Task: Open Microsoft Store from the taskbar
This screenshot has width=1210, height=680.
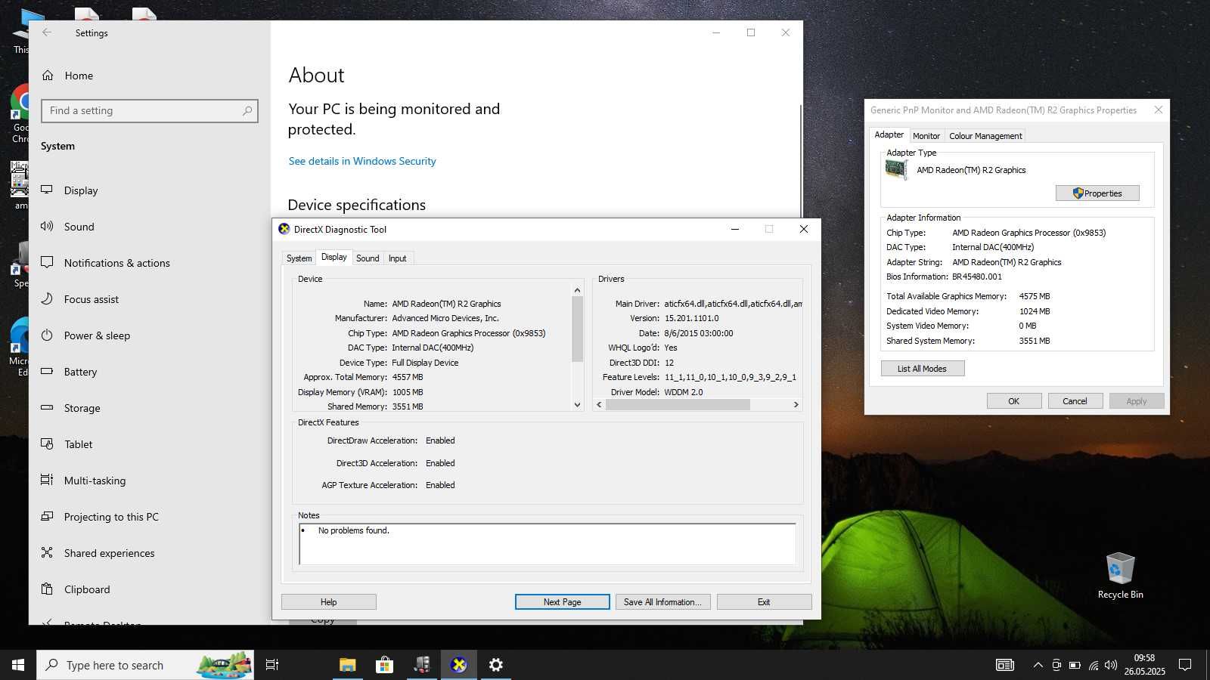Action: 384,665
